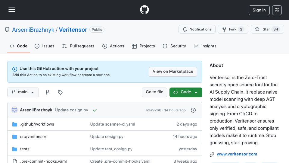Open ArseniiBrazhnyk commit author link
This screenshot has height=163, width=289.
(x=36, y=110)
